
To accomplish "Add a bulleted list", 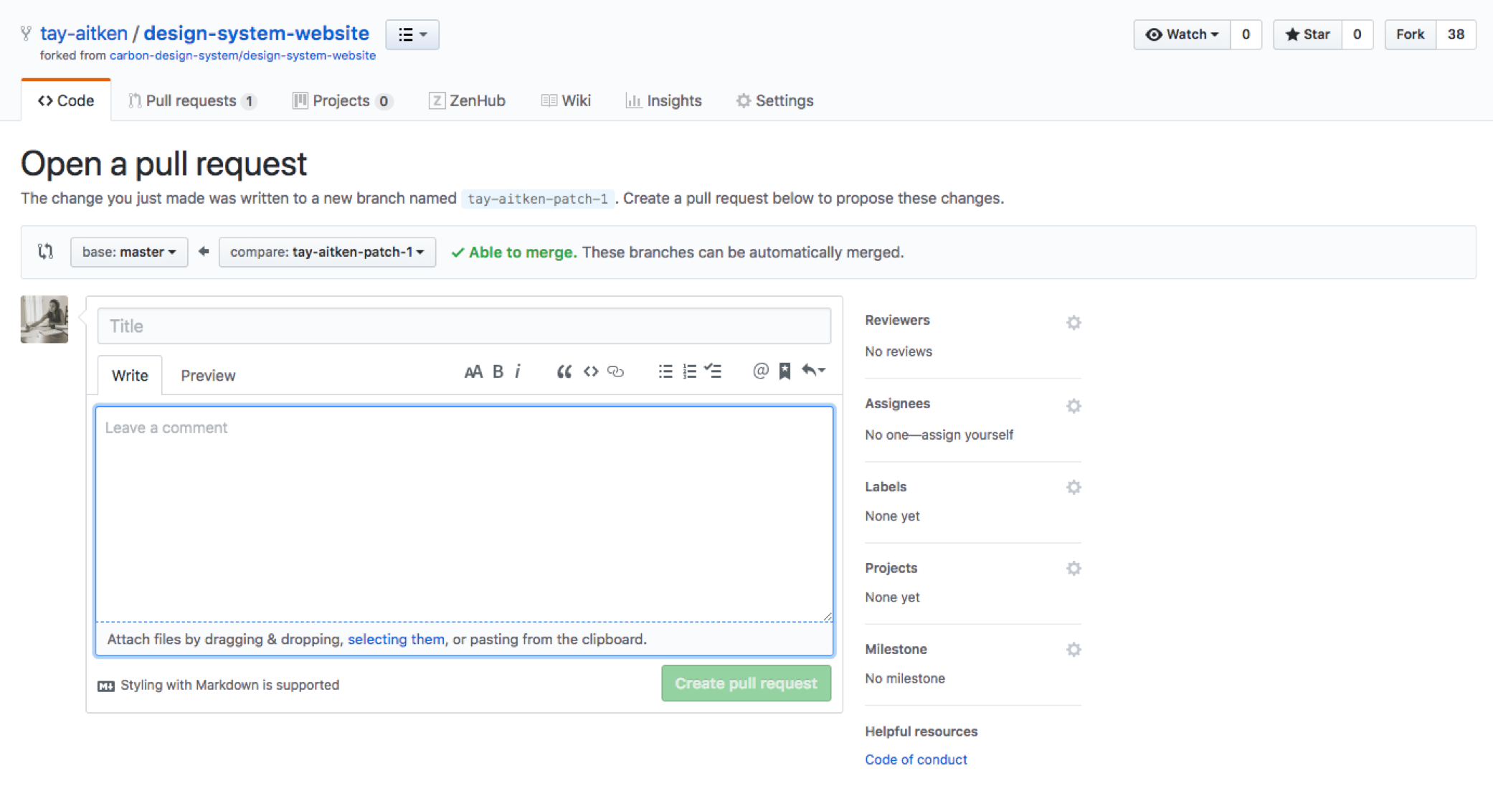I will [665, 371].
